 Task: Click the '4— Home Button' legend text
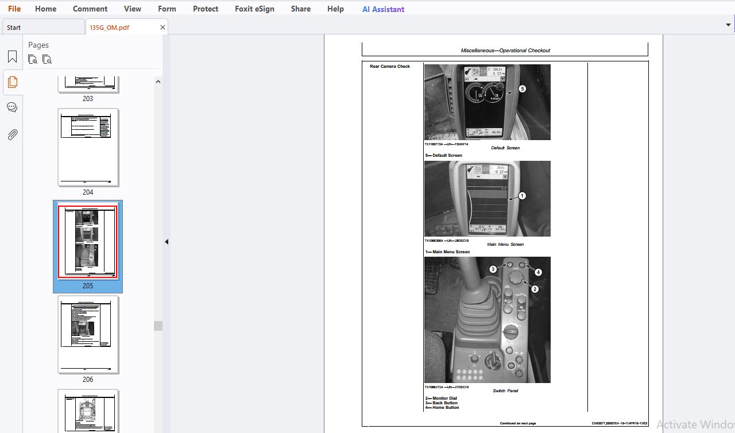[x=442, y=408]
